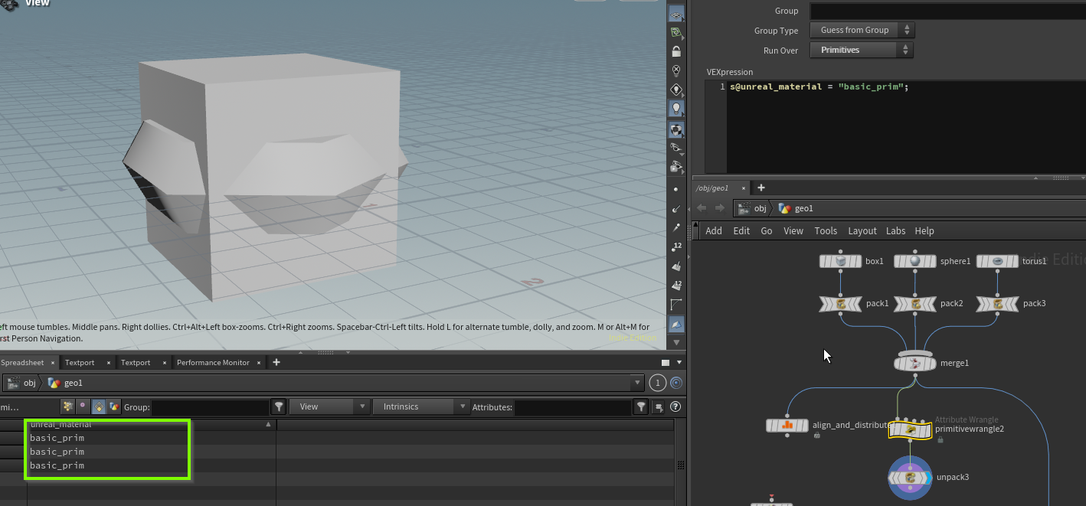This screenshot has width=1086, height=506.
Task: Go back in network editor history
Action: pyautogui.click(x=702, y=208)
